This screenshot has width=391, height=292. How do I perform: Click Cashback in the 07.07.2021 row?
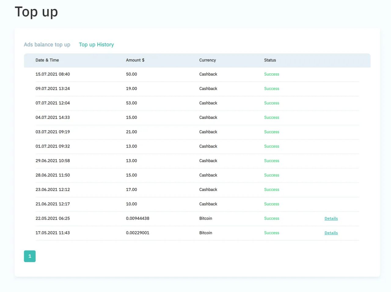coord(208,103)
